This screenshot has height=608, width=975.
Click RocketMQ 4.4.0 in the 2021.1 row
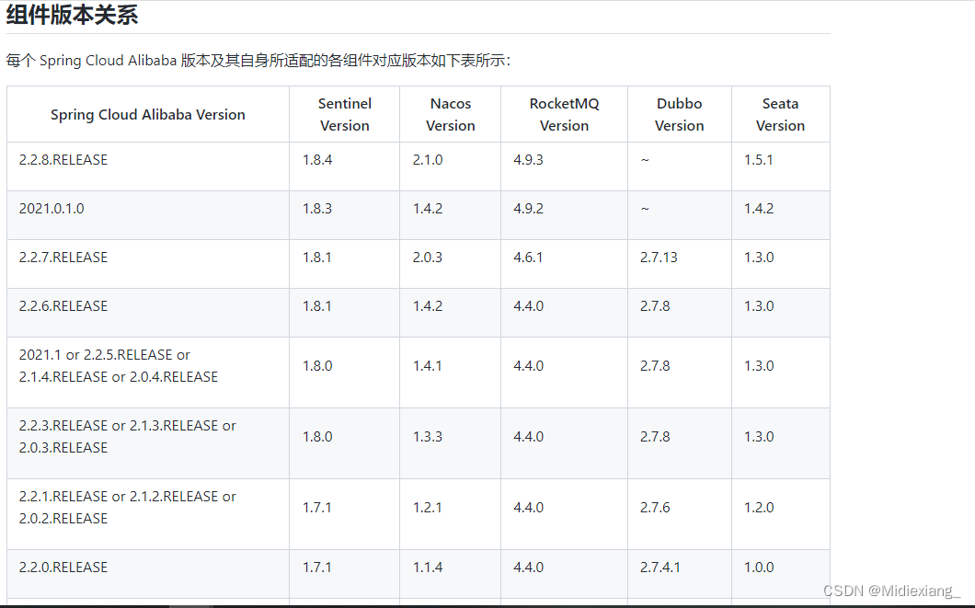point(529,365)
